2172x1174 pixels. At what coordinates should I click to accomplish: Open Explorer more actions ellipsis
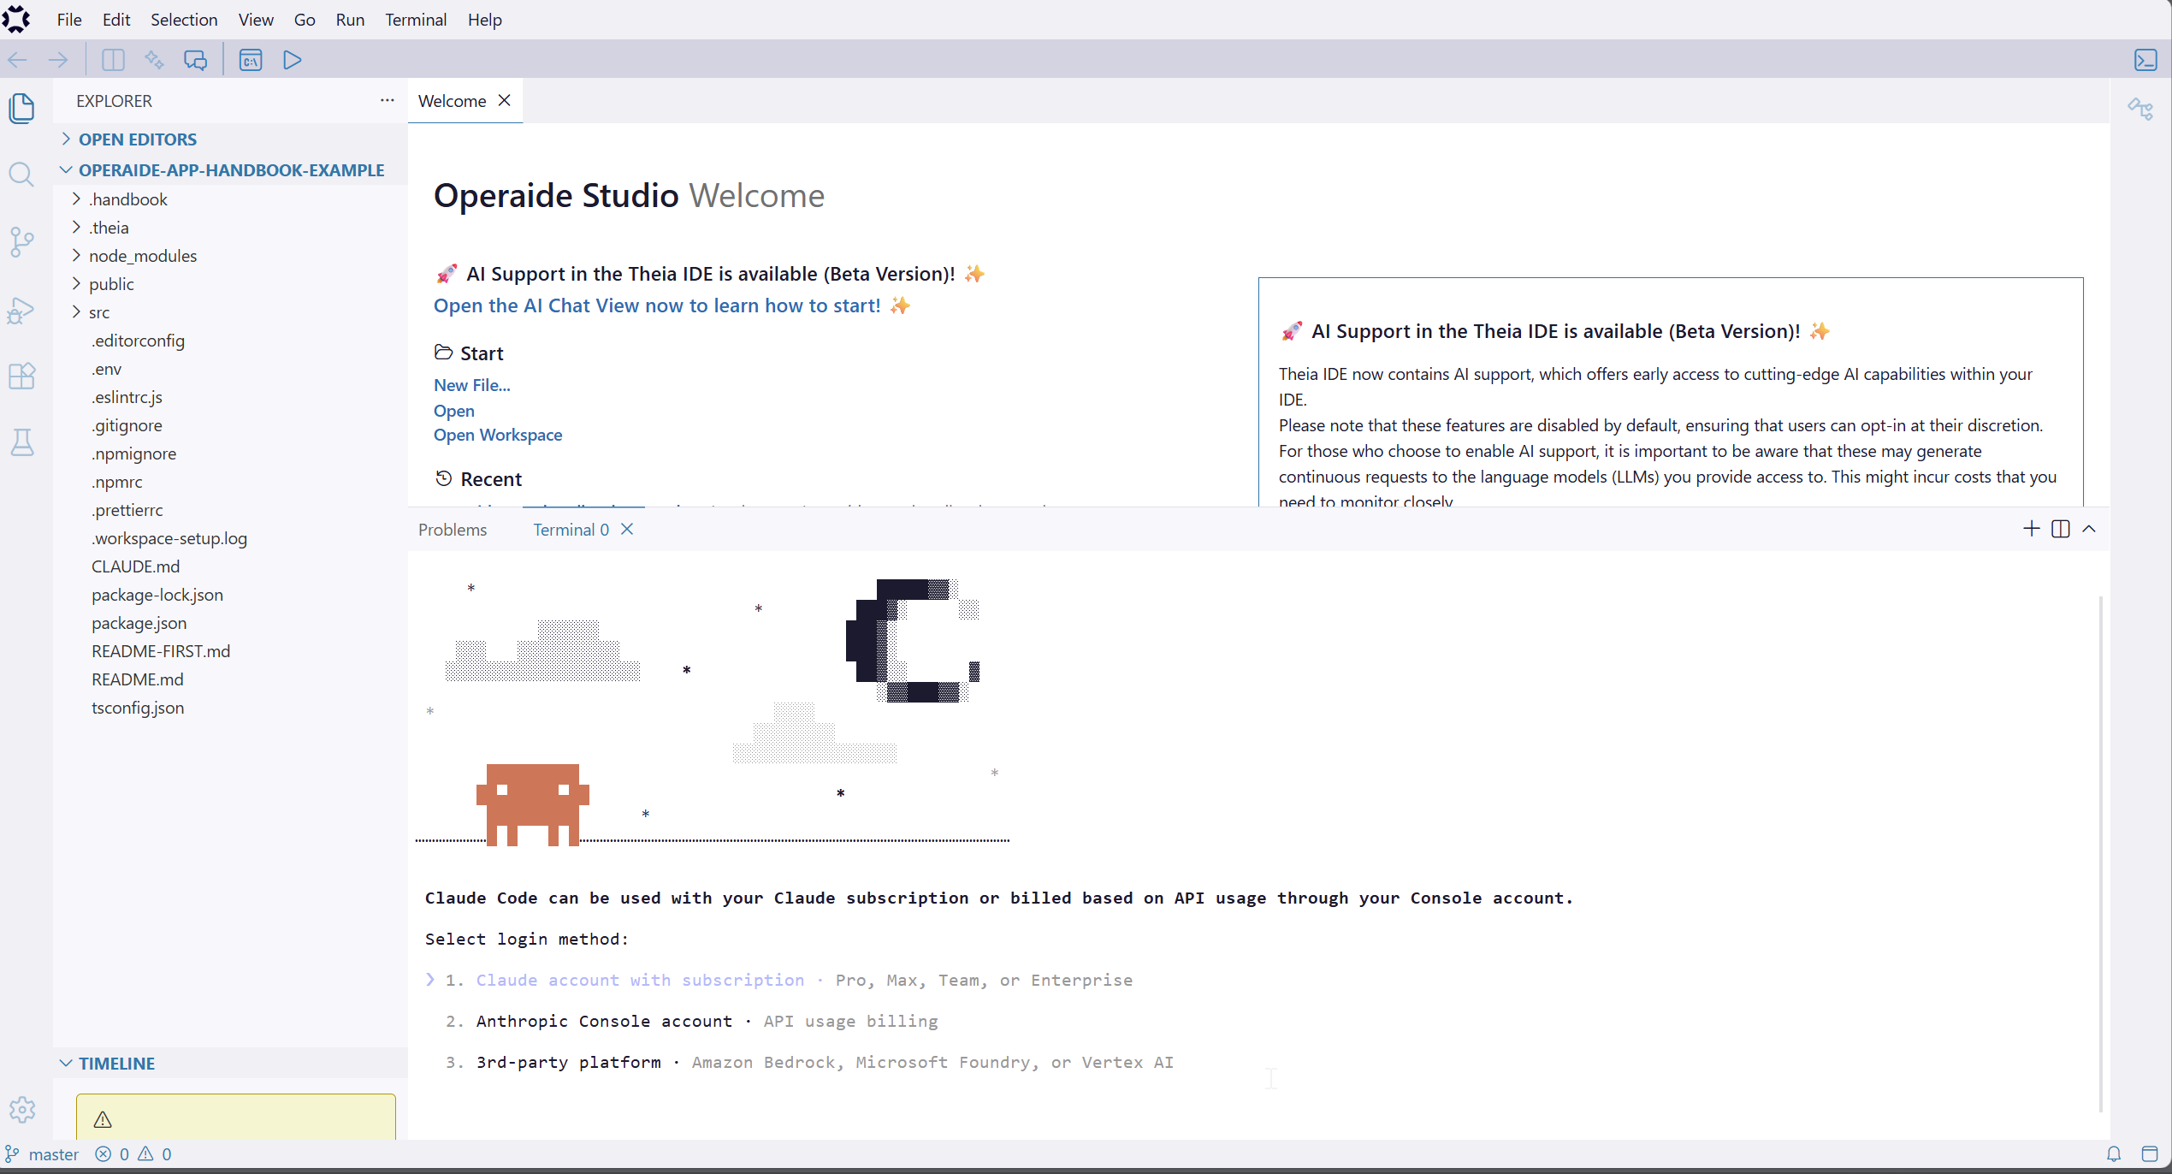coord(388,100)
